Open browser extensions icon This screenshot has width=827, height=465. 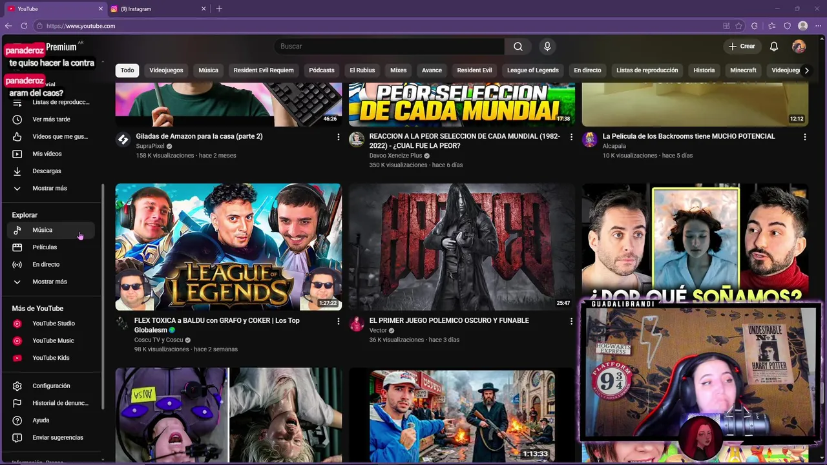pyautogui.click(x=755, y=26)
